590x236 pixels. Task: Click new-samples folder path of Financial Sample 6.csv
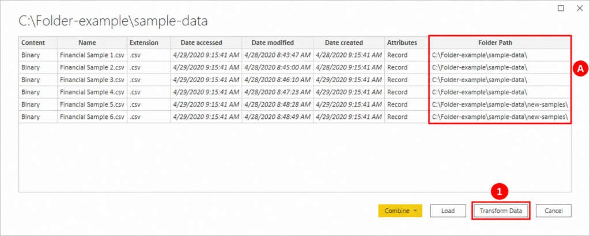point(500,117)
